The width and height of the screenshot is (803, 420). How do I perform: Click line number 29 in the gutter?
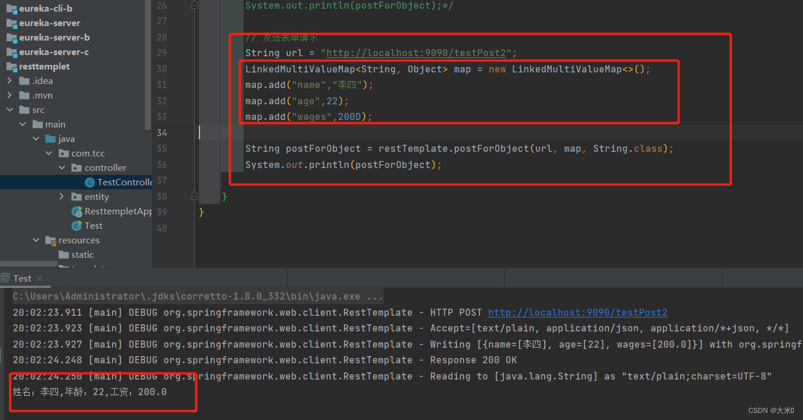pos(161,53)
